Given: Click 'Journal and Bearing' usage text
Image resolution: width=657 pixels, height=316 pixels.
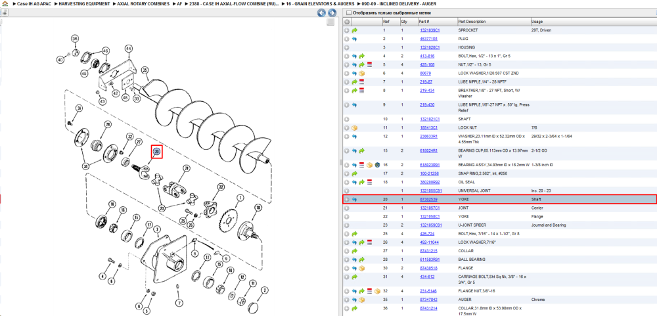Looking at the screenshot, I should 549,225.
